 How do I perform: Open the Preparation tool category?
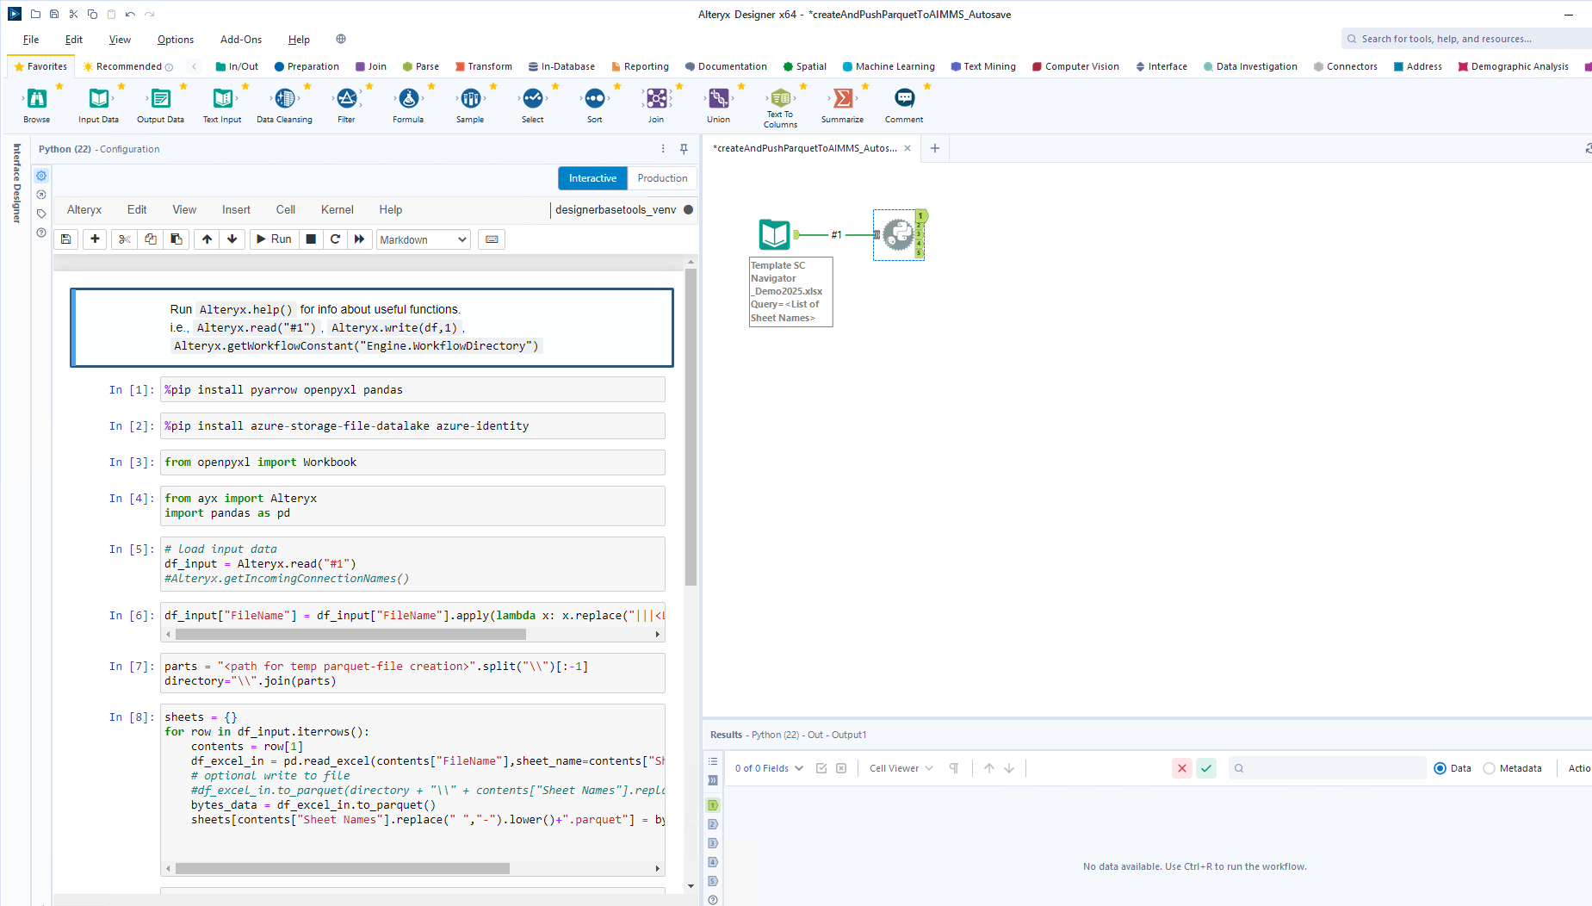pos(307,66)
